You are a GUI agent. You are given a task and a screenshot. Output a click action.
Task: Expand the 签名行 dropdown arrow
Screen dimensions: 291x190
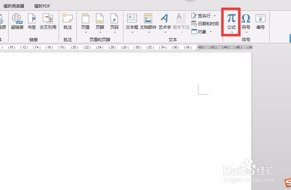pos(215,16)
